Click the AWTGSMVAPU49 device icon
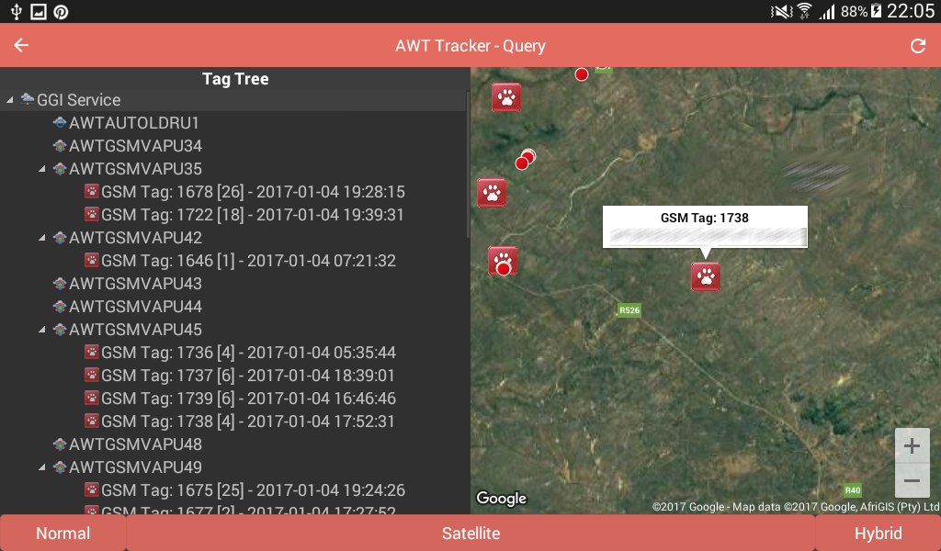This screenshot has width=941, height=551. (x=60, y=467)
